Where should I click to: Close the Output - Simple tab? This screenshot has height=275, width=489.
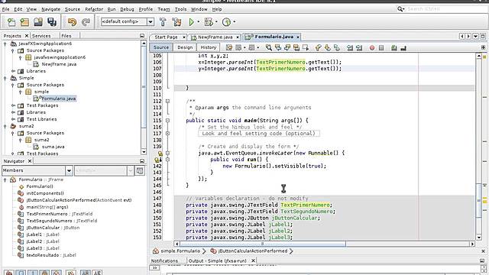[253, 260]
